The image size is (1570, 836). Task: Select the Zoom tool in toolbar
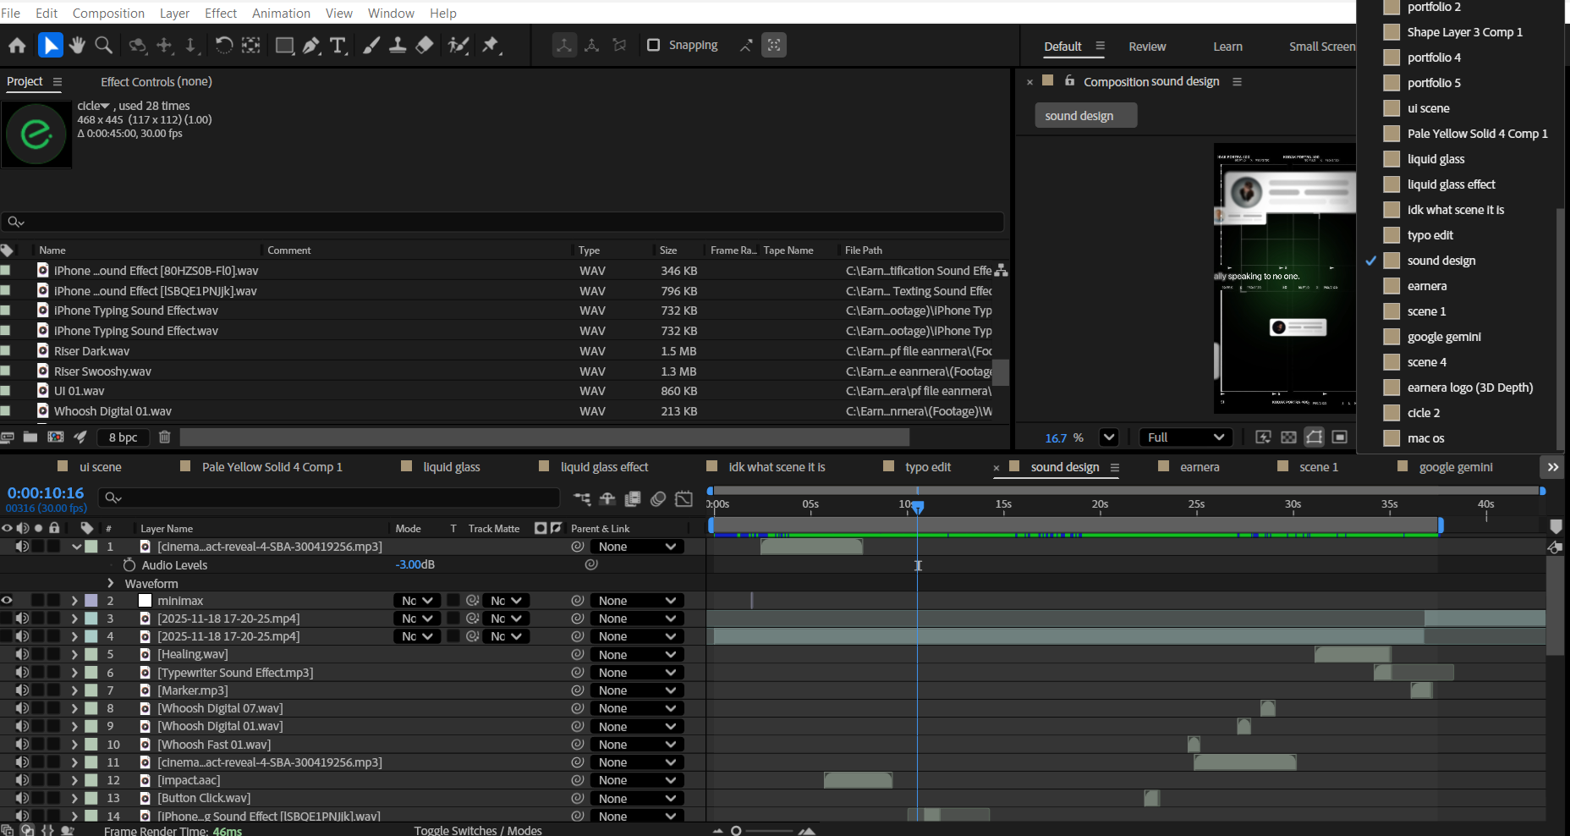click(104, 46)
